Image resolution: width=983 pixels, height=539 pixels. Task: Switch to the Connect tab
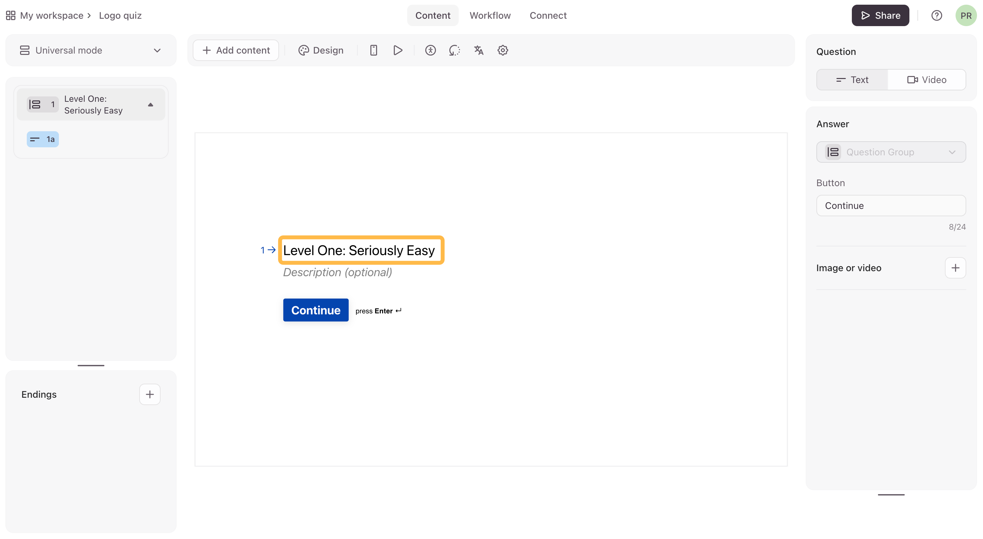[548, 15]
